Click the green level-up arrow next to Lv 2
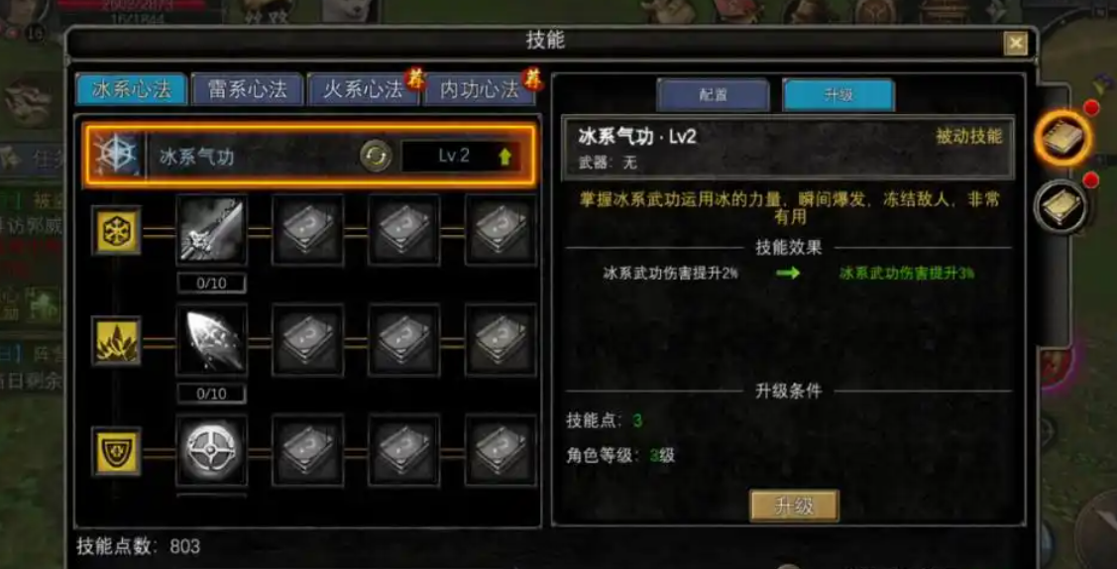Image resolution: width=1117 pixels, height=569 pixels. (x=505, y=157)
